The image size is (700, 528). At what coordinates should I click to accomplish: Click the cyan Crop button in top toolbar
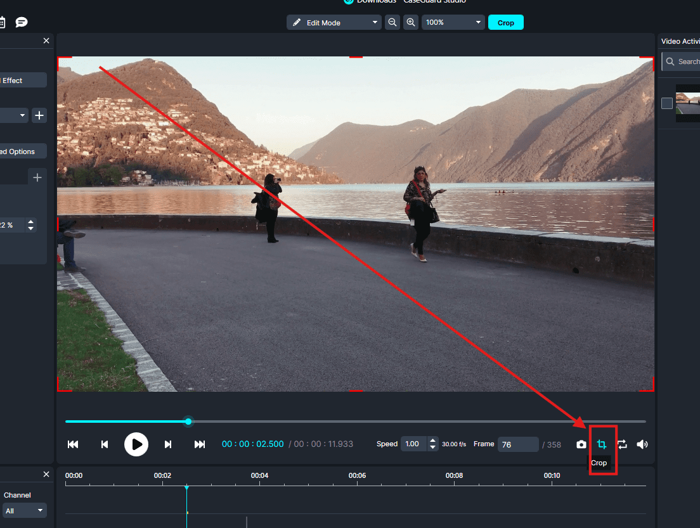[x=505, y=22]
